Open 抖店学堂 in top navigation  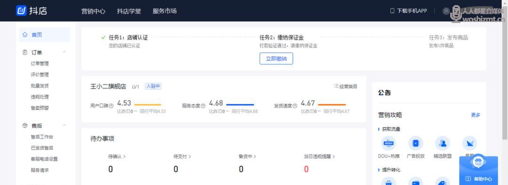click(x=129, y=11)
